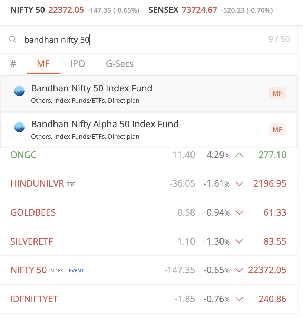This screenshot has height=318, width=303.
Task: Click the search magnifier icon
Action: coord(13,39)
